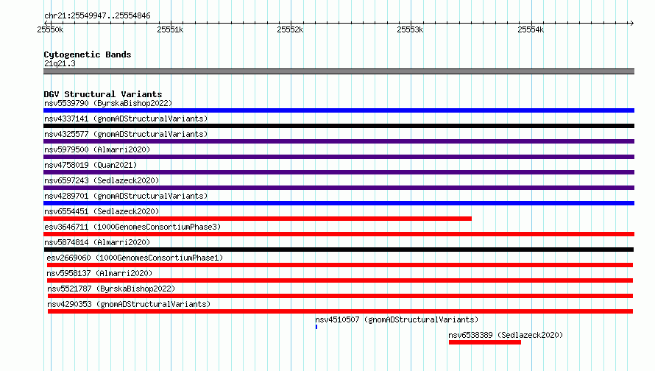The height and width of the screenshot is (371, 655).
Task: Click the right arrowhead of the ruler
Action: click(x=631, y=24)
